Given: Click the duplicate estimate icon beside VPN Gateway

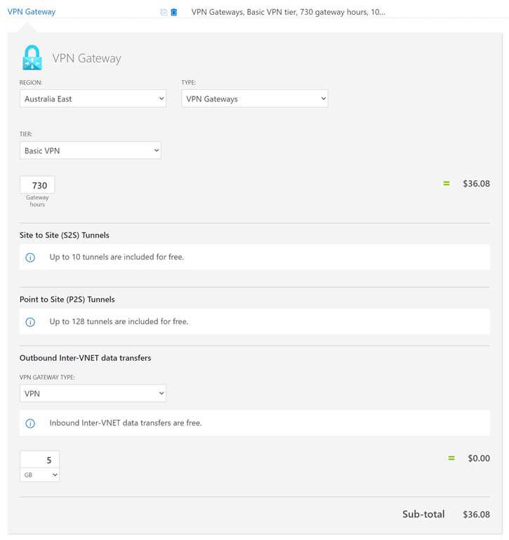Looking at the screenshot, I should [x=164, y=12].
